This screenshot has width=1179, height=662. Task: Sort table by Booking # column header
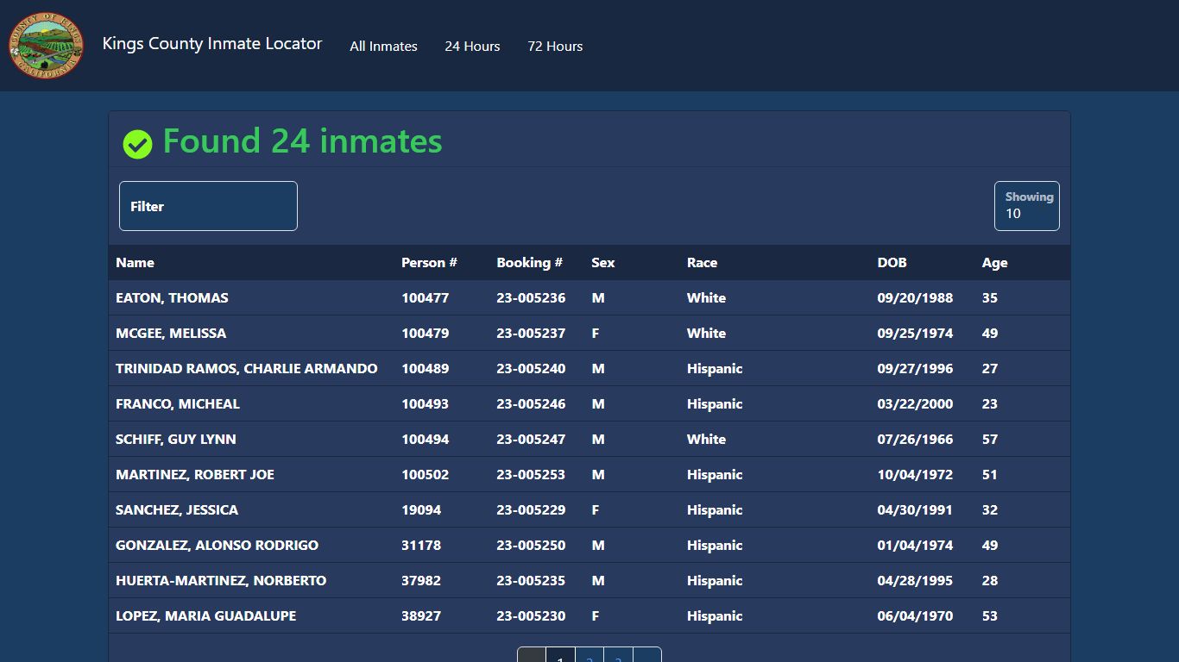[x=529, y=263]
